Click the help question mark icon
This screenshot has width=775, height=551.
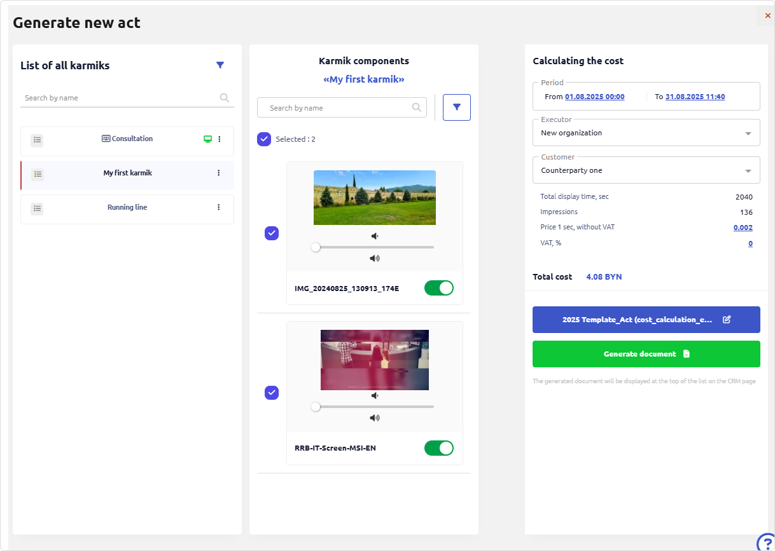coord(766,542)
